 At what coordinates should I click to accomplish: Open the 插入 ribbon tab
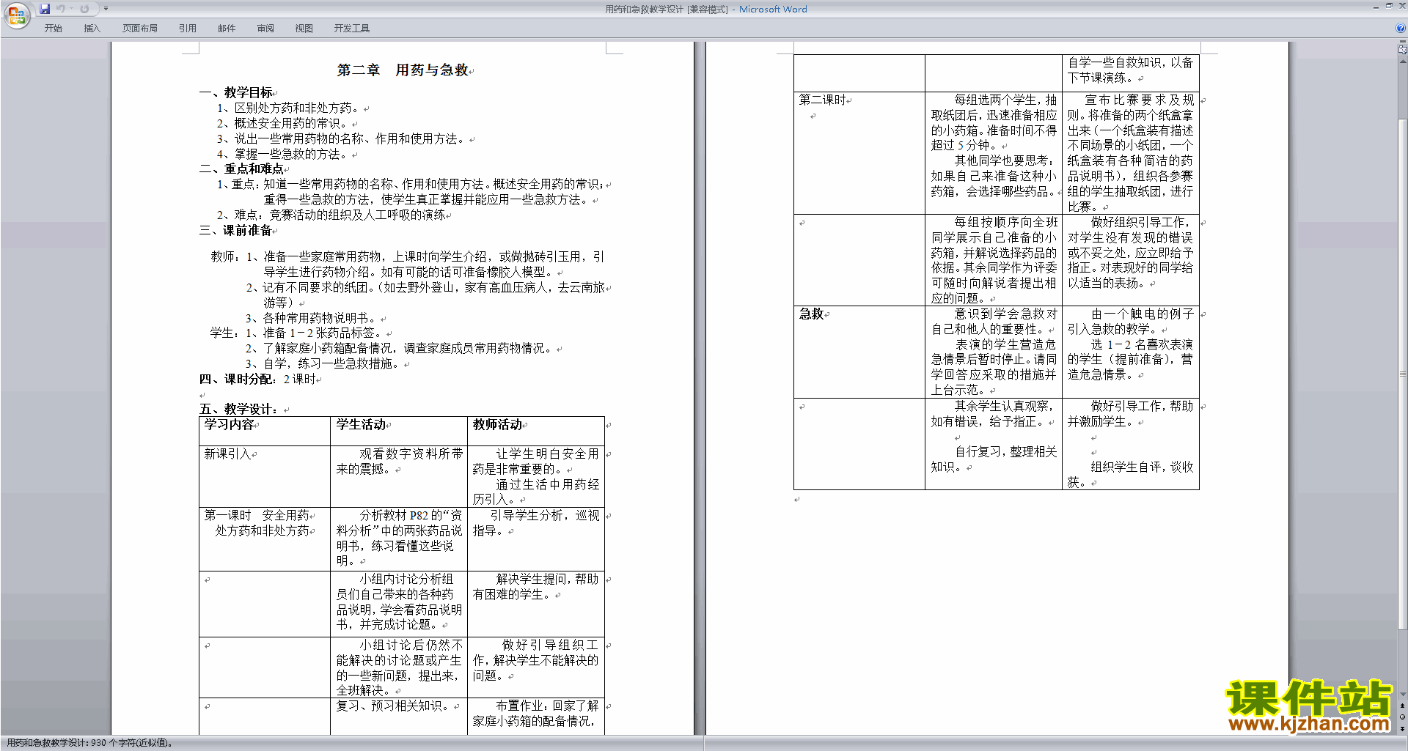pyautogui.click(x=92, y=29)
